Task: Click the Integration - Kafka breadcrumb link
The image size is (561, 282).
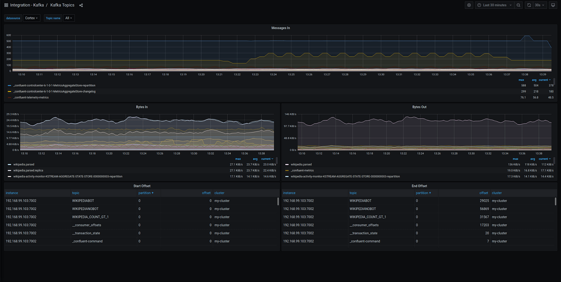Action: (27, 5)
